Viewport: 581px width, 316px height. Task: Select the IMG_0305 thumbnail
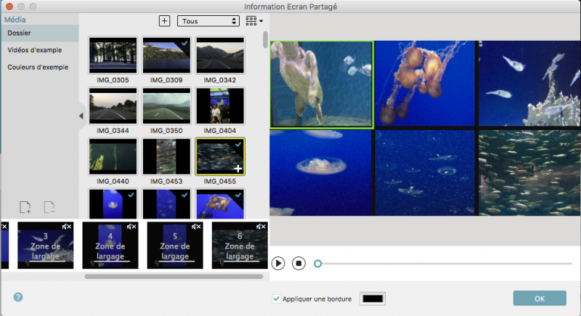[x=113, y=55]
